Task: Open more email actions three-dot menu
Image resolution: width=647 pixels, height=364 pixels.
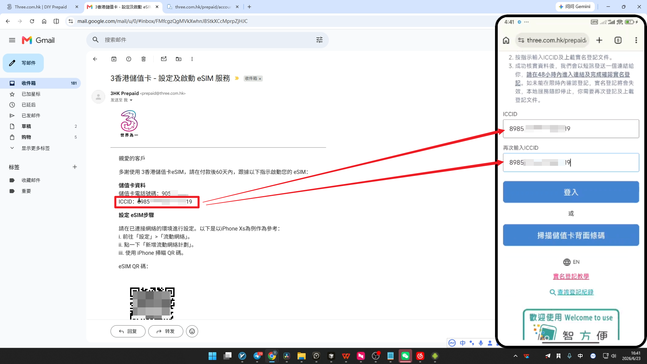Action: [192, 59]
